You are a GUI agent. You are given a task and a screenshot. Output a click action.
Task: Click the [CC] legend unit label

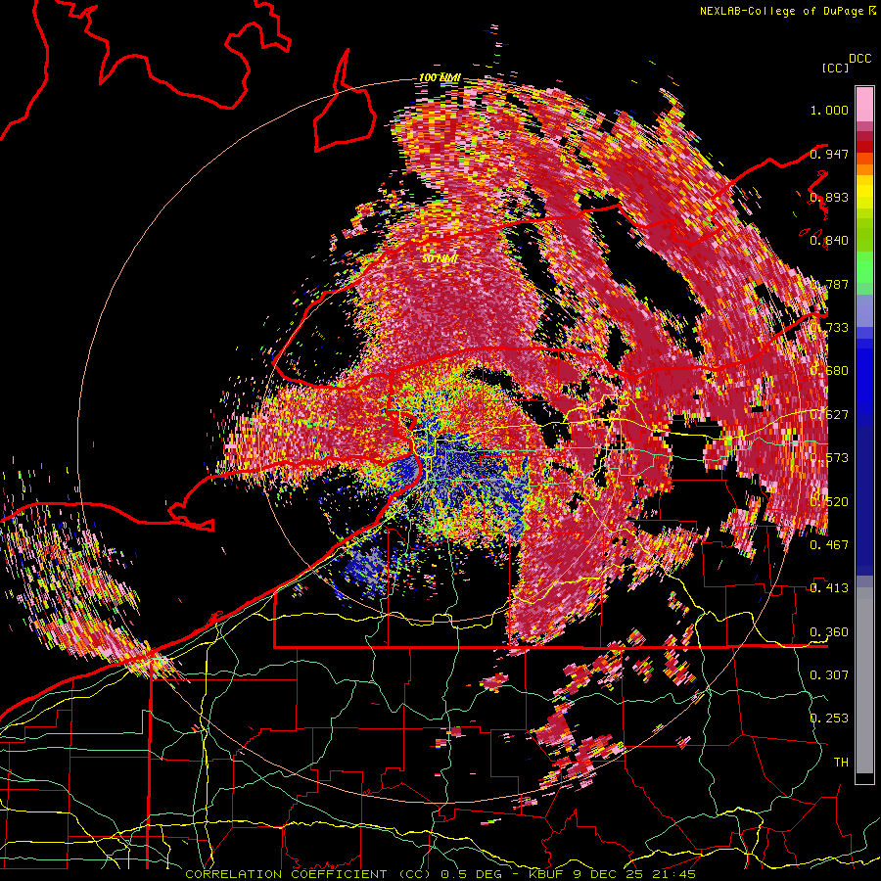tap(836, 68)
